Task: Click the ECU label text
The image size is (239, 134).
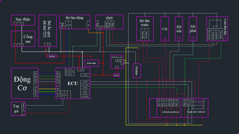Action: click(x=73, y=83)
